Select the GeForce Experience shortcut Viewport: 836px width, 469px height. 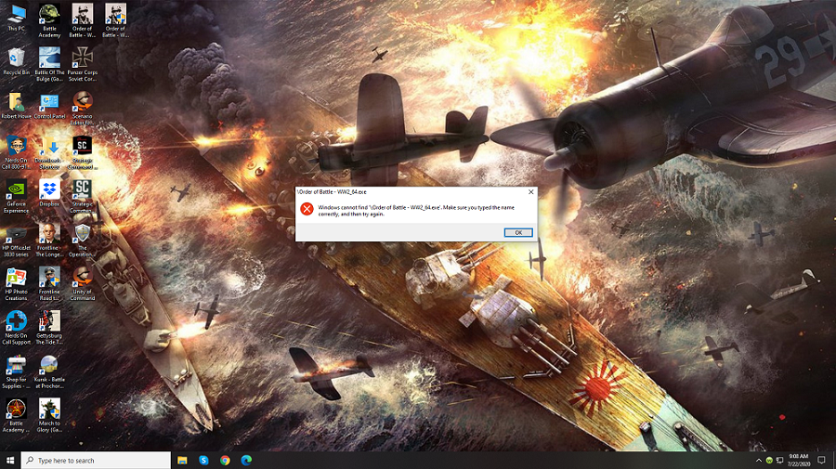tap(17, 196)
